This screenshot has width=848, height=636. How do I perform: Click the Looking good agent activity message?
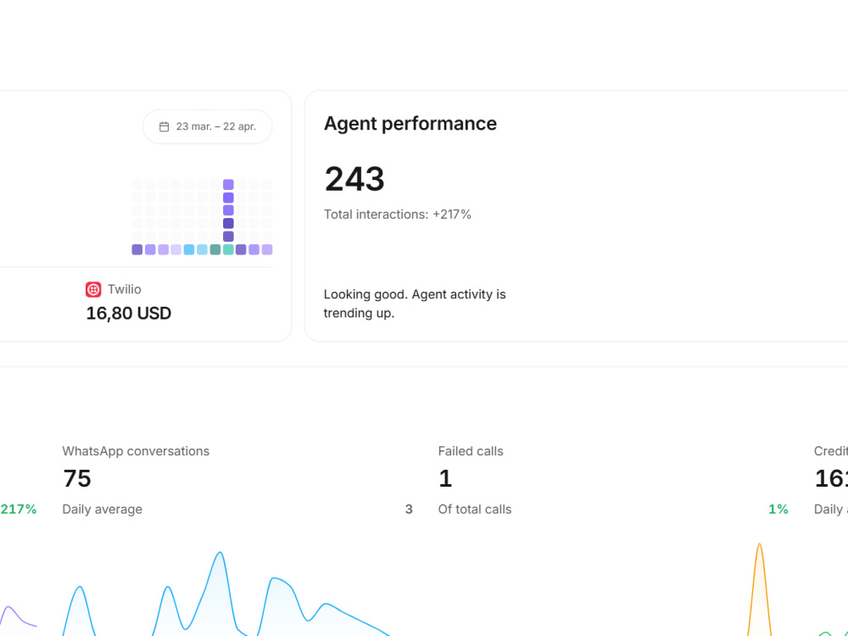click(x=415, y=304)
